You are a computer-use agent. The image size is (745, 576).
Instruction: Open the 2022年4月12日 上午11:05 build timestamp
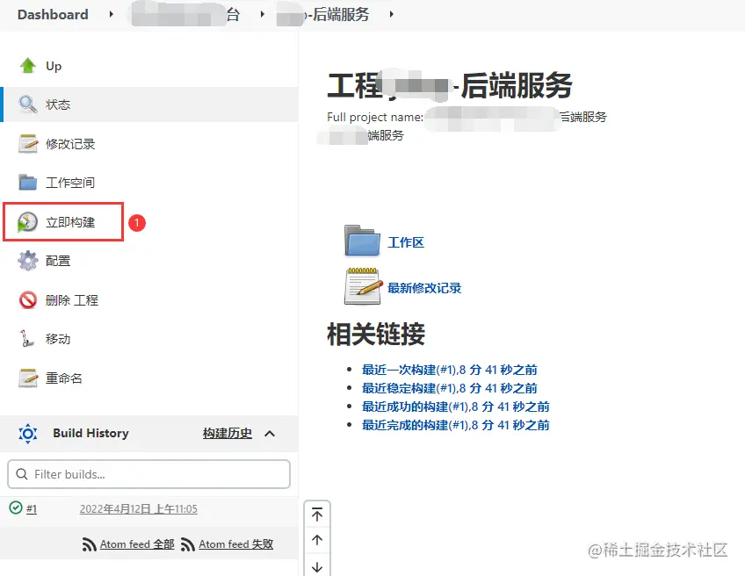[x=138, y=509]
